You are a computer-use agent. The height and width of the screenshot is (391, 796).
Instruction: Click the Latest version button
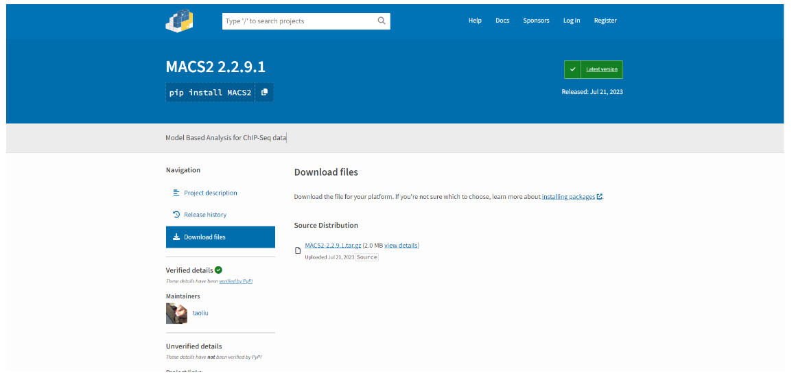tap(594, 69)
